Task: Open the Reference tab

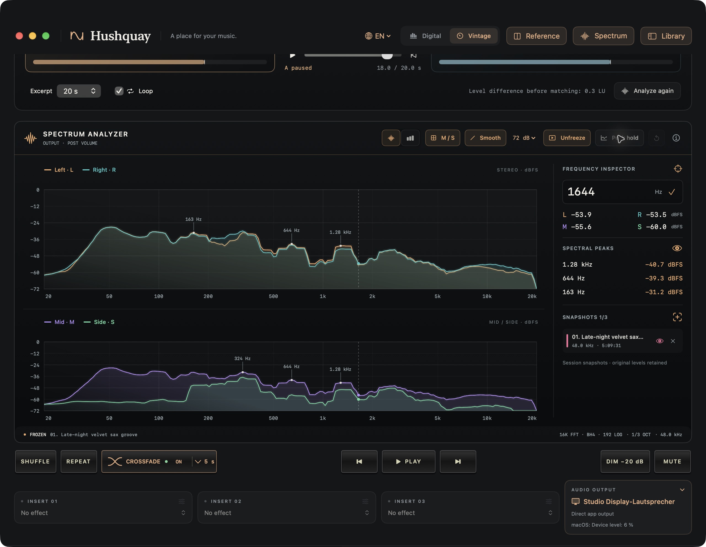Action: click(x=536, y=36)
